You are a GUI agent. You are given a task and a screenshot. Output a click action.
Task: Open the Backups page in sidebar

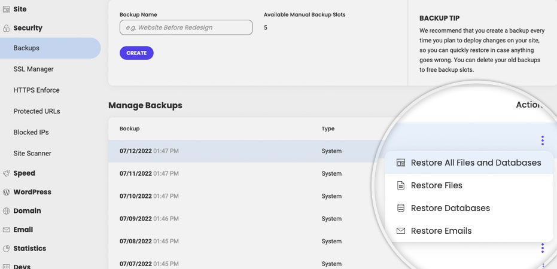tap(50, 48)
